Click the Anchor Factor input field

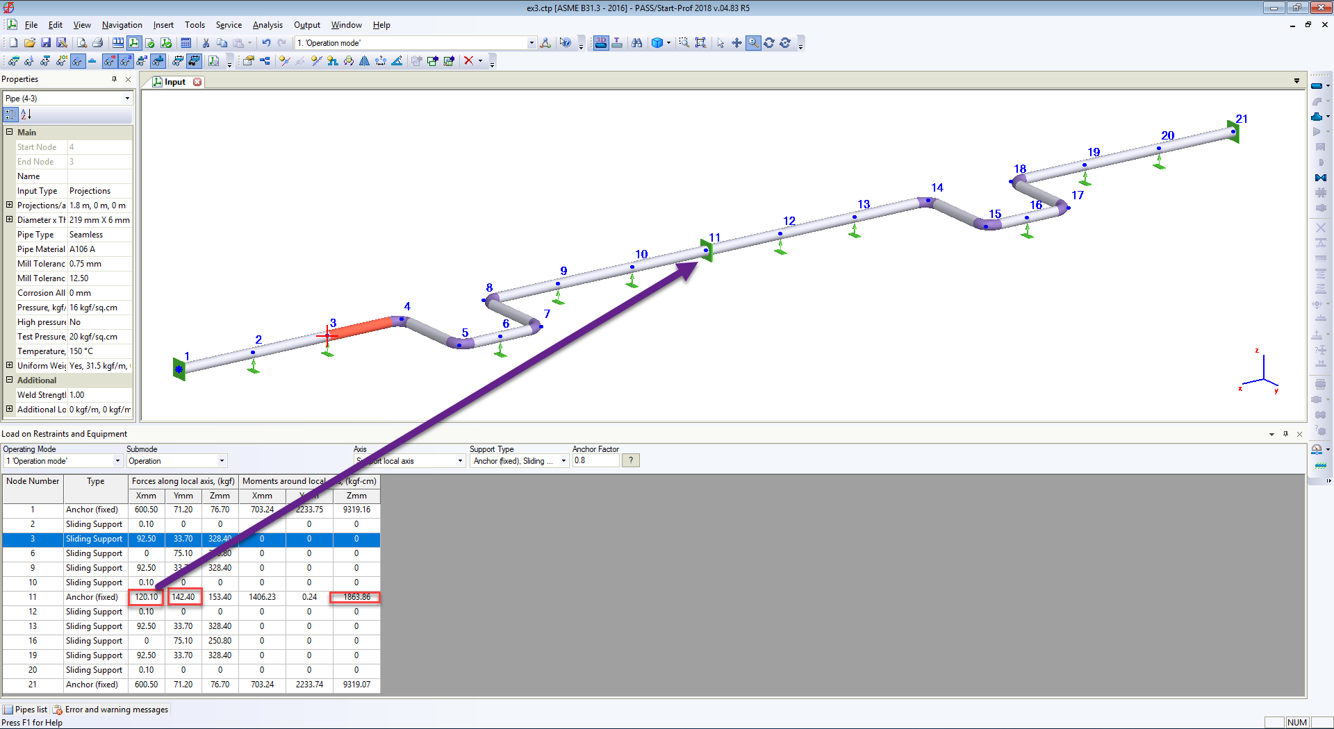click(x=595, y=461)
